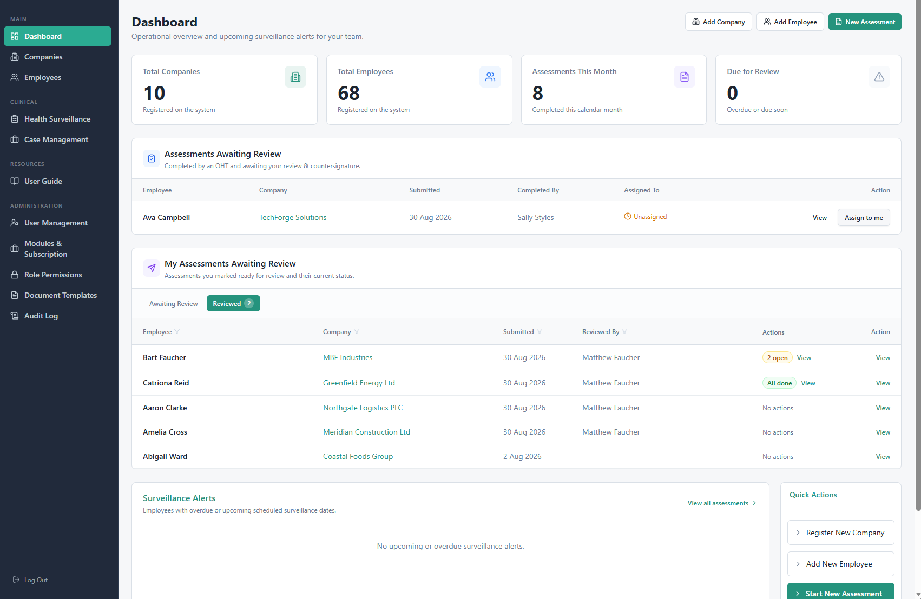921x599 pixels.
Task: Open the MBF Industries company link
Action: pyautogui.click(x=348, y=357)
